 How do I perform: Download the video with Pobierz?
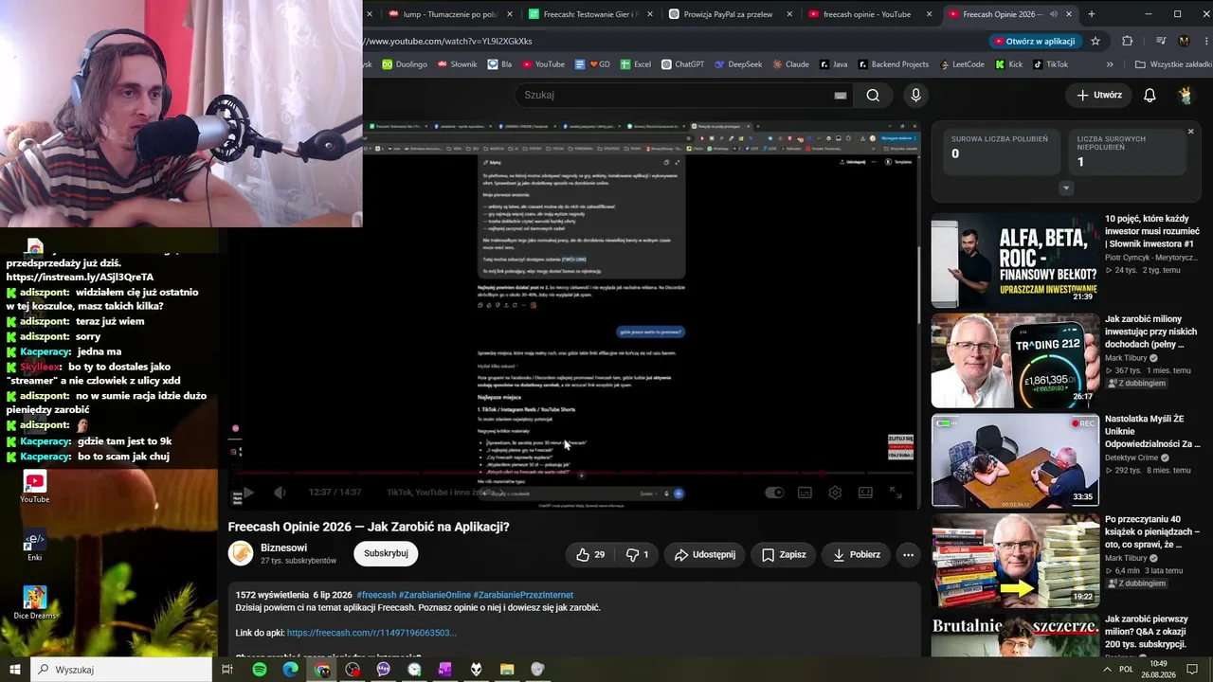coord(857,554)
